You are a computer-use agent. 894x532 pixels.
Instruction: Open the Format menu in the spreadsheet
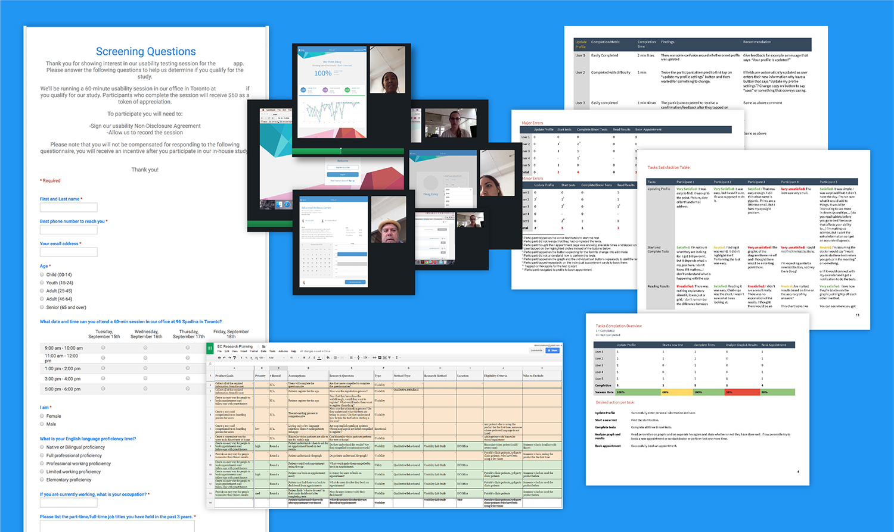pyautogui.click(x=254, y=351)
